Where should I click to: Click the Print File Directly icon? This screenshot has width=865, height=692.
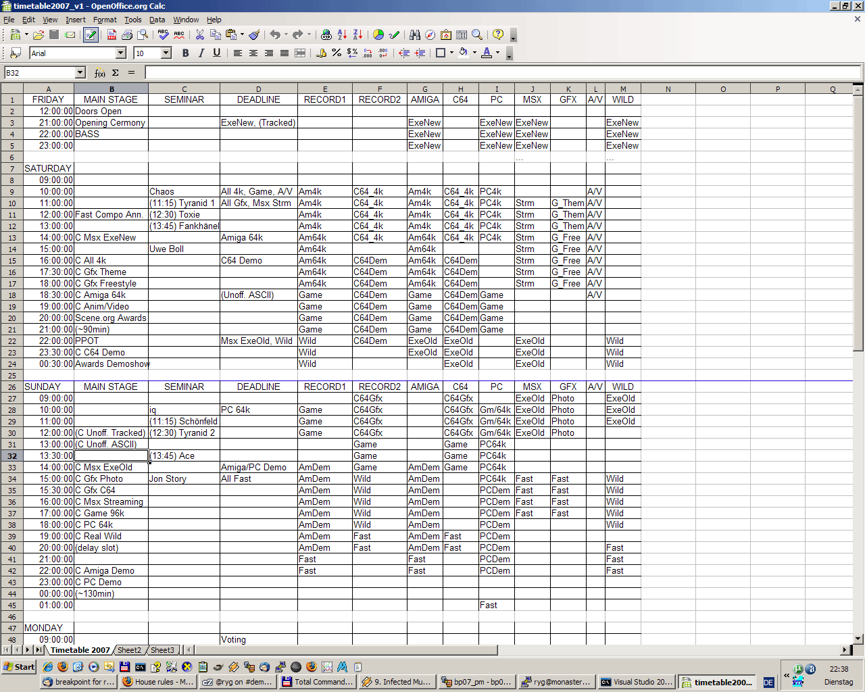coord(127,34)
